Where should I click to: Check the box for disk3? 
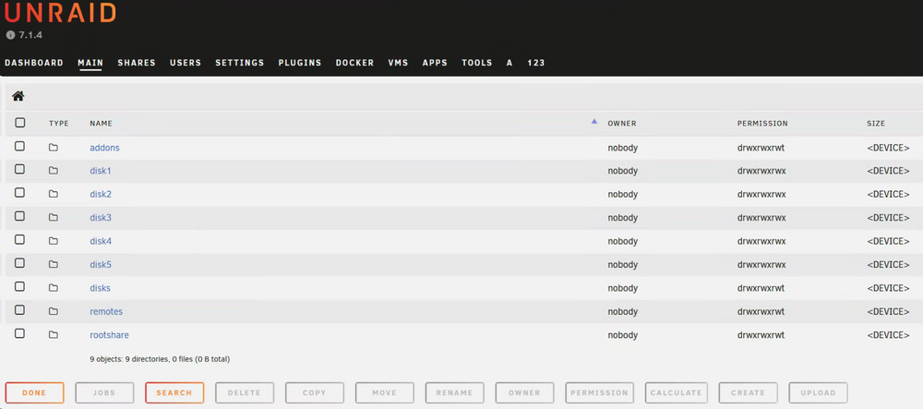click(20, 216)
